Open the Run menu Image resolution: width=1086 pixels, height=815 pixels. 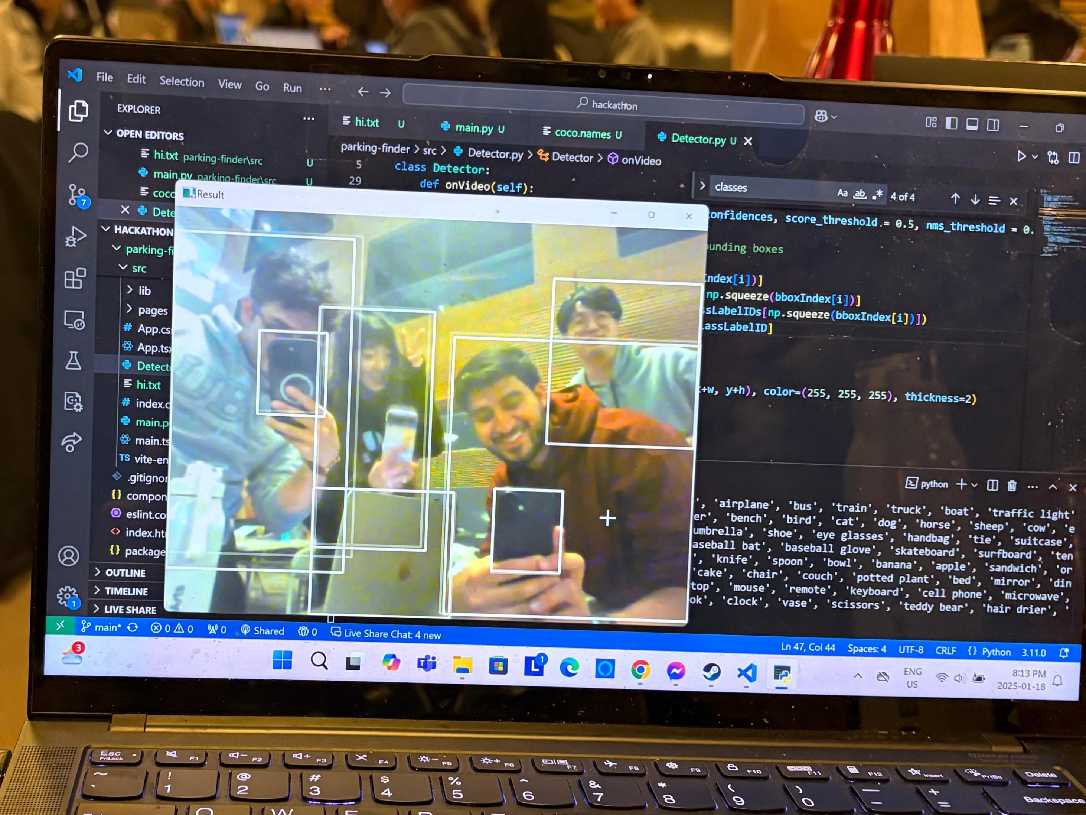tap(292, 88)
